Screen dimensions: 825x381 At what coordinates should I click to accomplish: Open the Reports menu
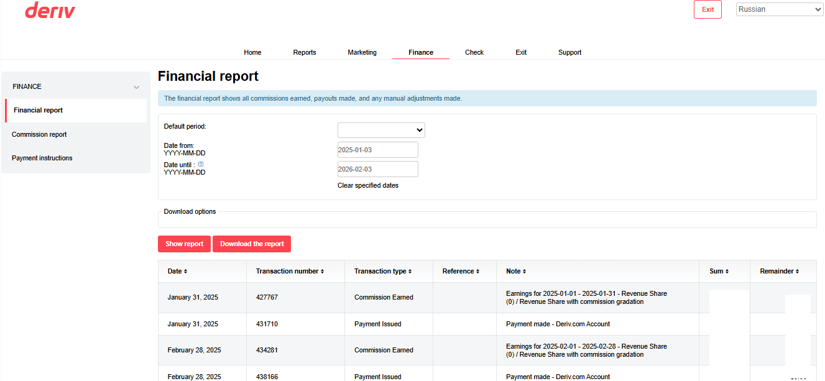305,53
